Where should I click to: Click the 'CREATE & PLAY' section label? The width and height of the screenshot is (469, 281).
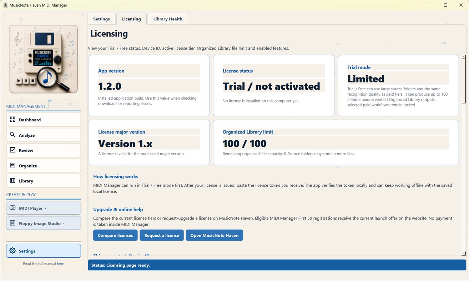click(21, 195)
